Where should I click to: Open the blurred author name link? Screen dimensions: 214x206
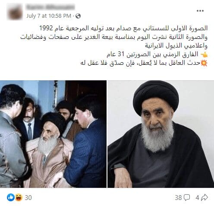(x=50, y=7)
